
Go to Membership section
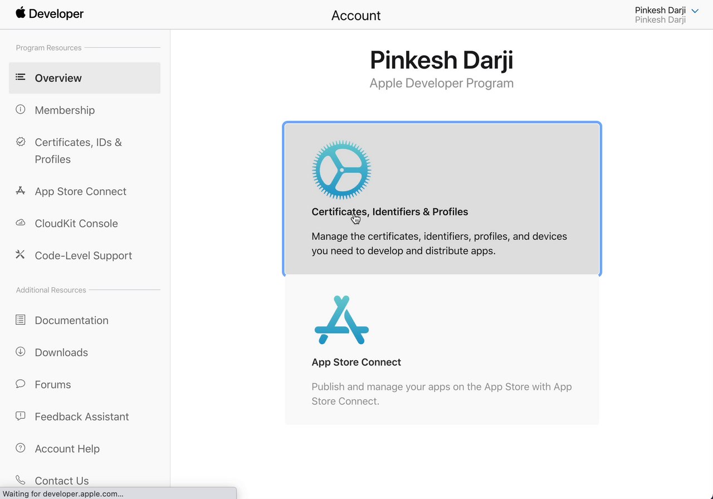click(65, 110)
